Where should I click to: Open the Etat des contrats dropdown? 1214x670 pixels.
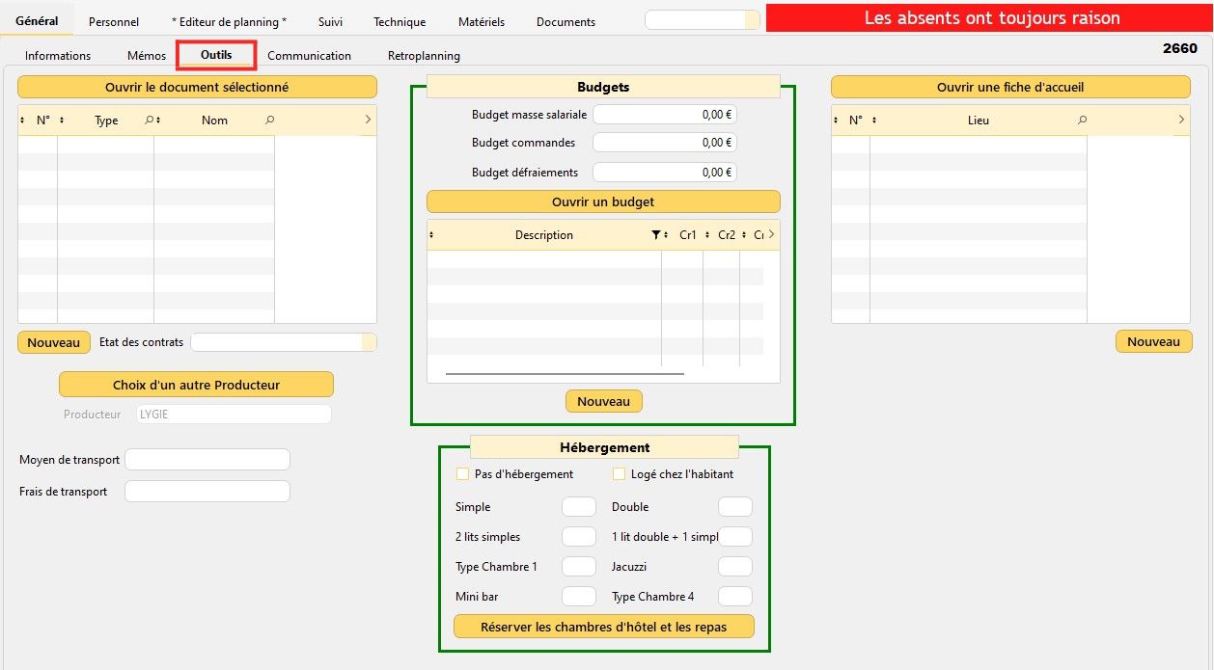pyautogui.click(x=369, y=342)
